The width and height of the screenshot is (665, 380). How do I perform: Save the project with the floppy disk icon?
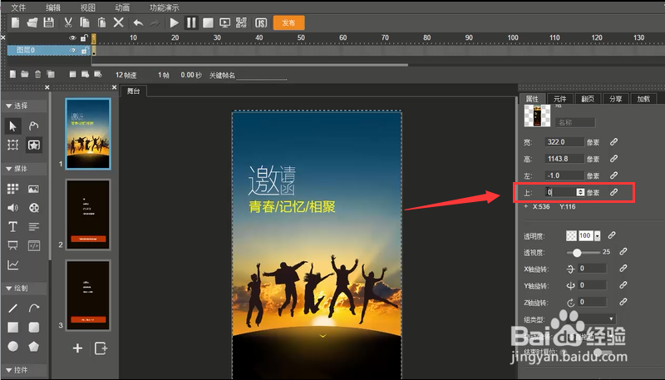click(x=49, y=22)
